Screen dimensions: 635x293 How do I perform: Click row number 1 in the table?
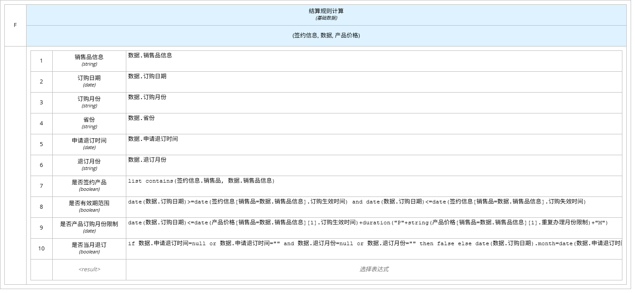pyautogui.click(x=41, y=60)
